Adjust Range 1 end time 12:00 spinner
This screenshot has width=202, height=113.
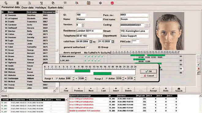pyautogui.click(x=86, y=78)
